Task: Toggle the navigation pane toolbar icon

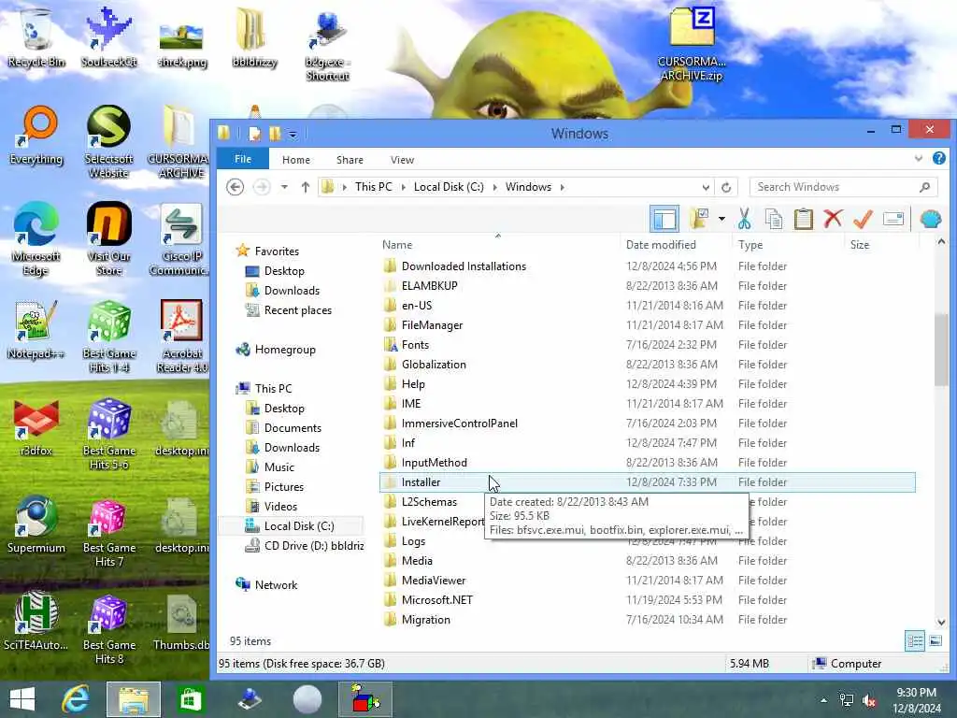Action: 664,219
